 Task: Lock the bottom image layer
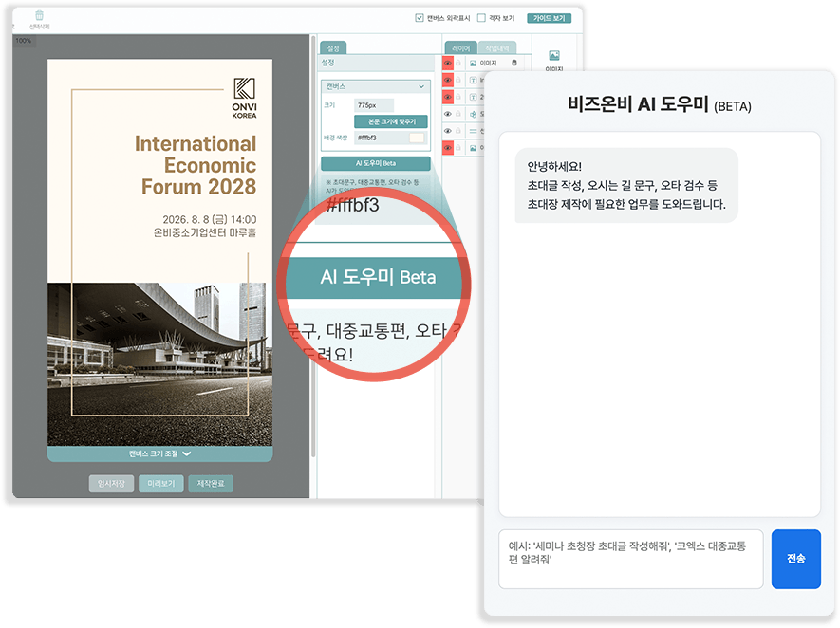pyautogui.click(x=458, y=148)
